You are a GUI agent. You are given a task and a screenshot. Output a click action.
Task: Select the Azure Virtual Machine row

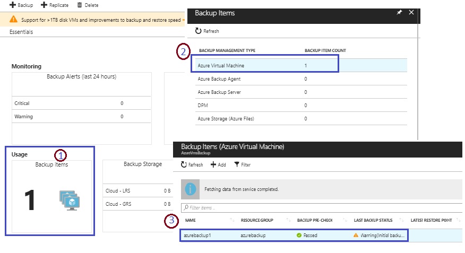tap(264, 65)
